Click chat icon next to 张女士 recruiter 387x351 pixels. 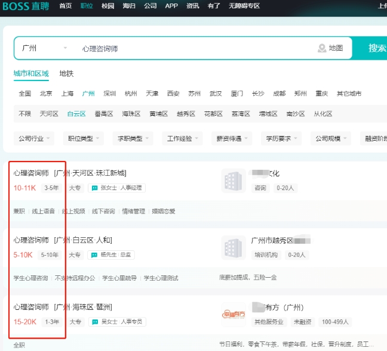click(94, 188)
